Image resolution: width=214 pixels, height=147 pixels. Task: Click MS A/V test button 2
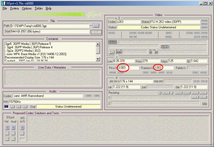point(22,133)
